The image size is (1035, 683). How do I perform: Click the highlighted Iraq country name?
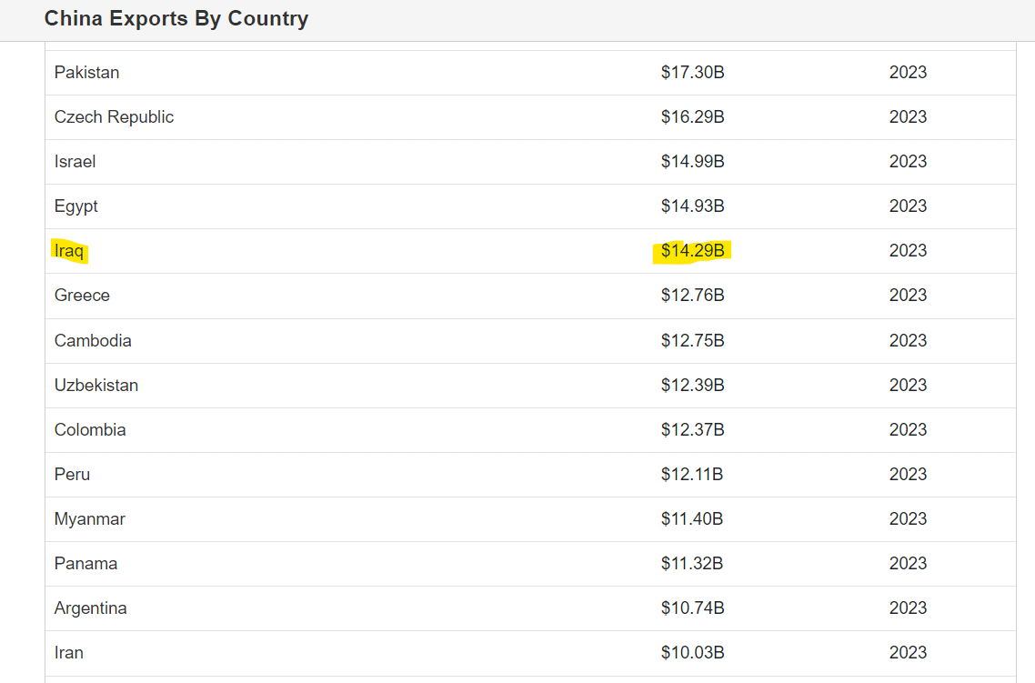tap(69, 251)
